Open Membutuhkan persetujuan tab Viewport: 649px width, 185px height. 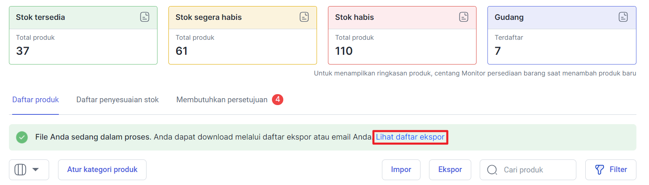(x=222, y=100)
